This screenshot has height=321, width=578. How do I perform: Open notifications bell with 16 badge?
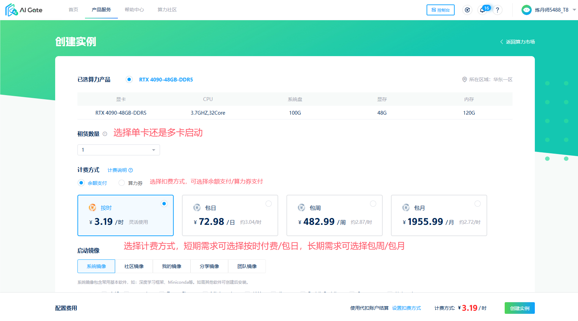click(x=482, y=10)
